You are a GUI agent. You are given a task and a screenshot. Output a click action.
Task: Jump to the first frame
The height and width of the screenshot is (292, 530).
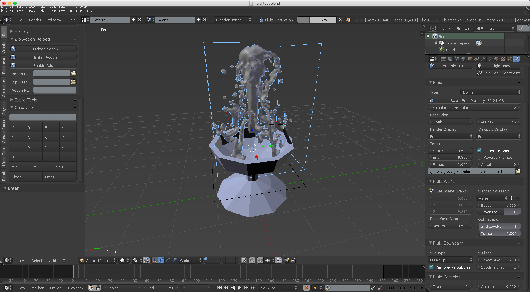(220, 288)
